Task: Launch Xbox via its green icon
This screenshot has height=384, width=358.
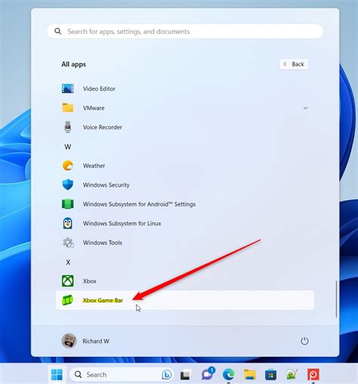Action: pyautogui.click(x=68, y=281)
